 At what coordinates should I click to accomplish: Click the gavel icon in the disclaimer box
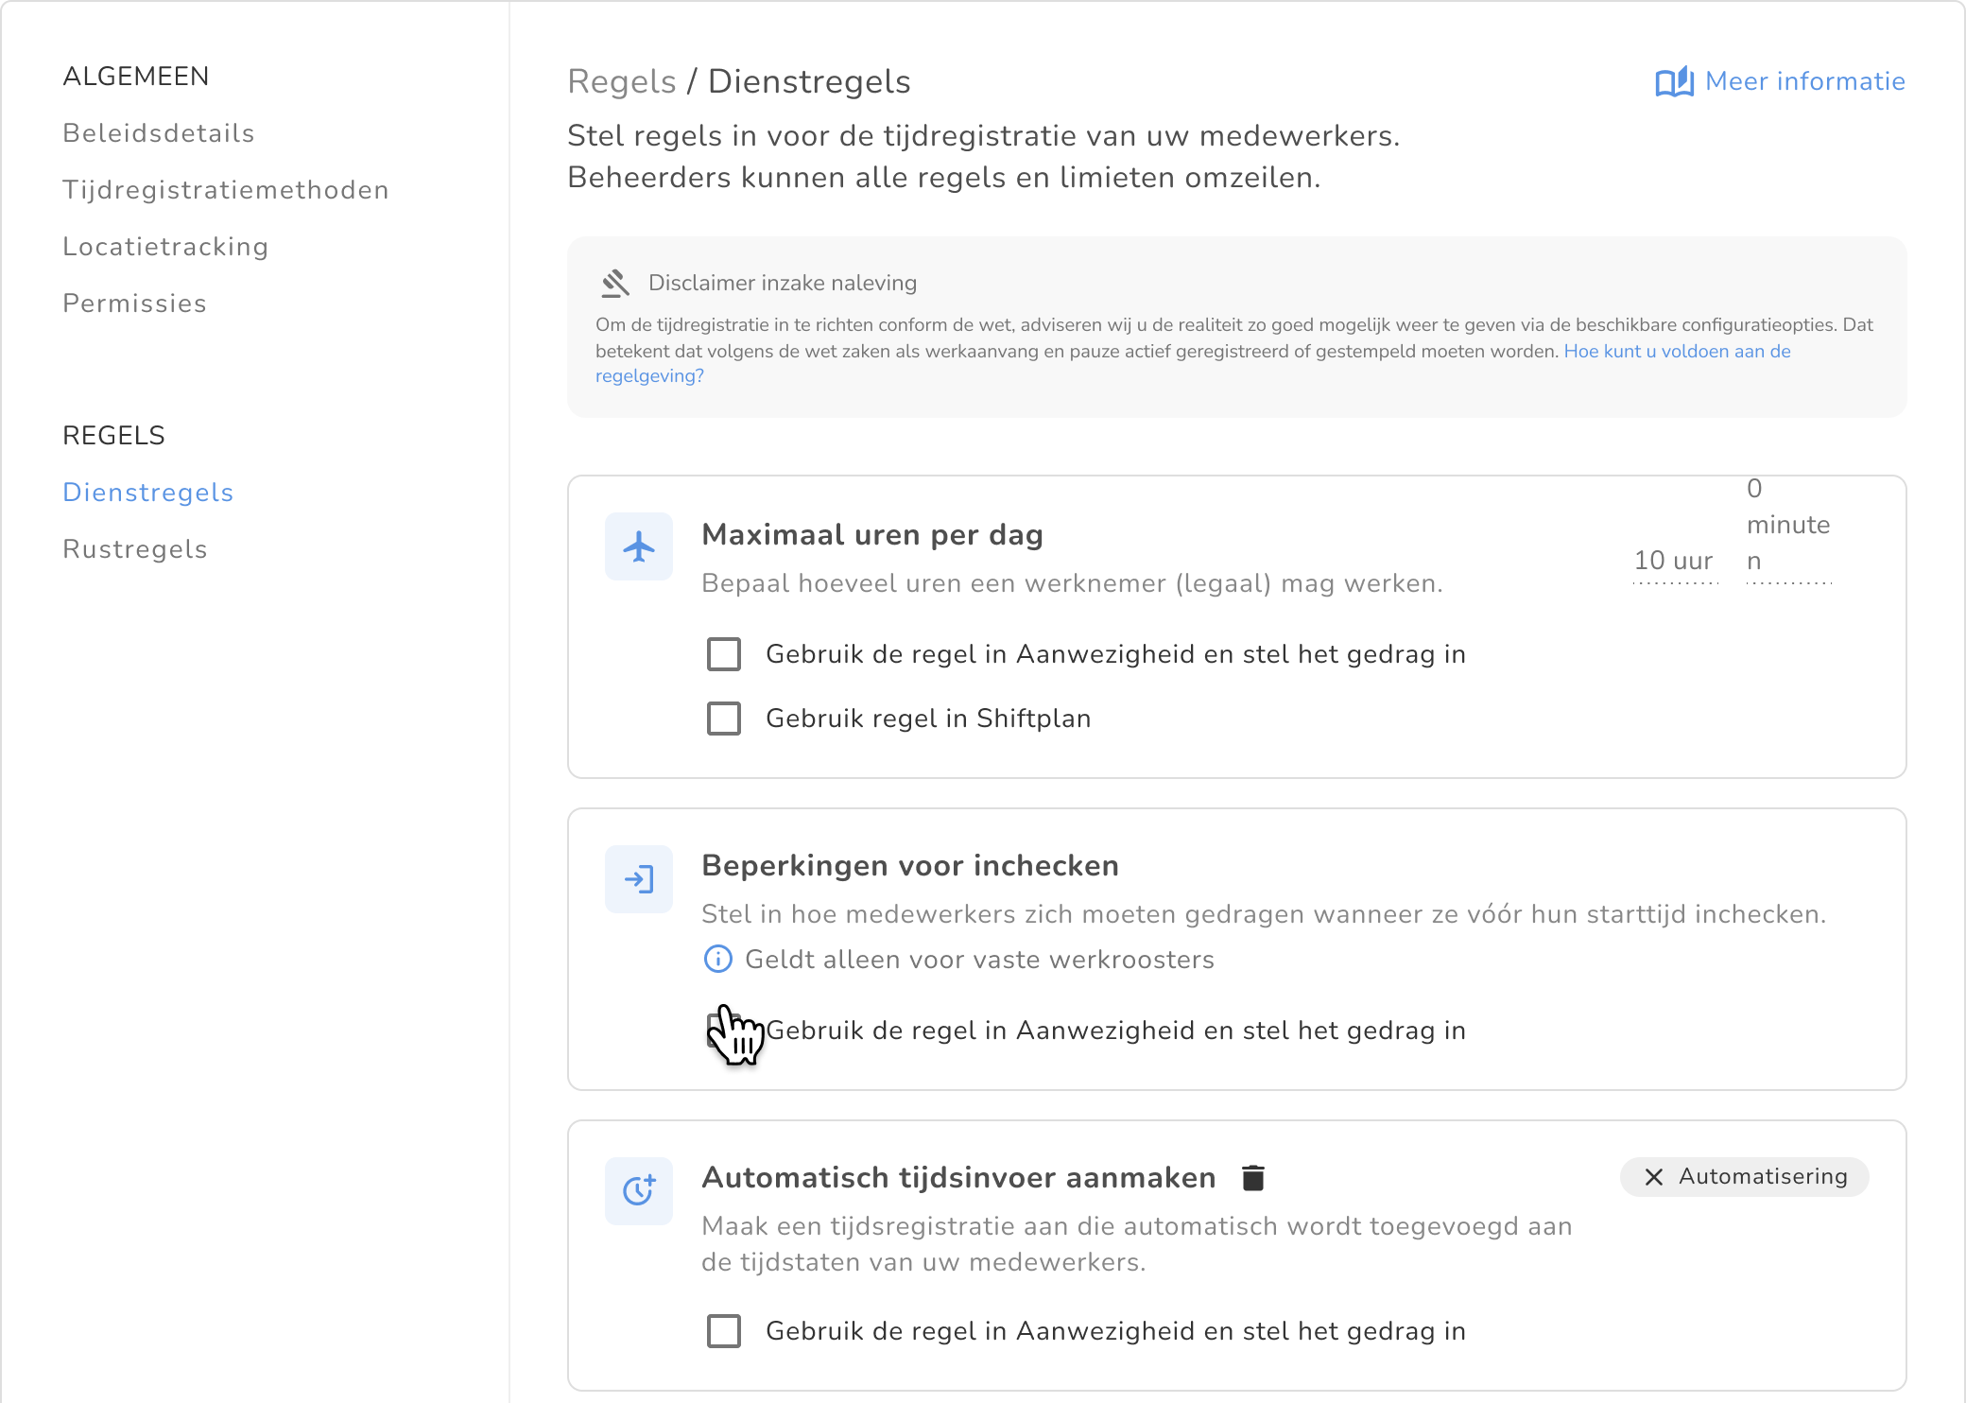click(615, 283)
